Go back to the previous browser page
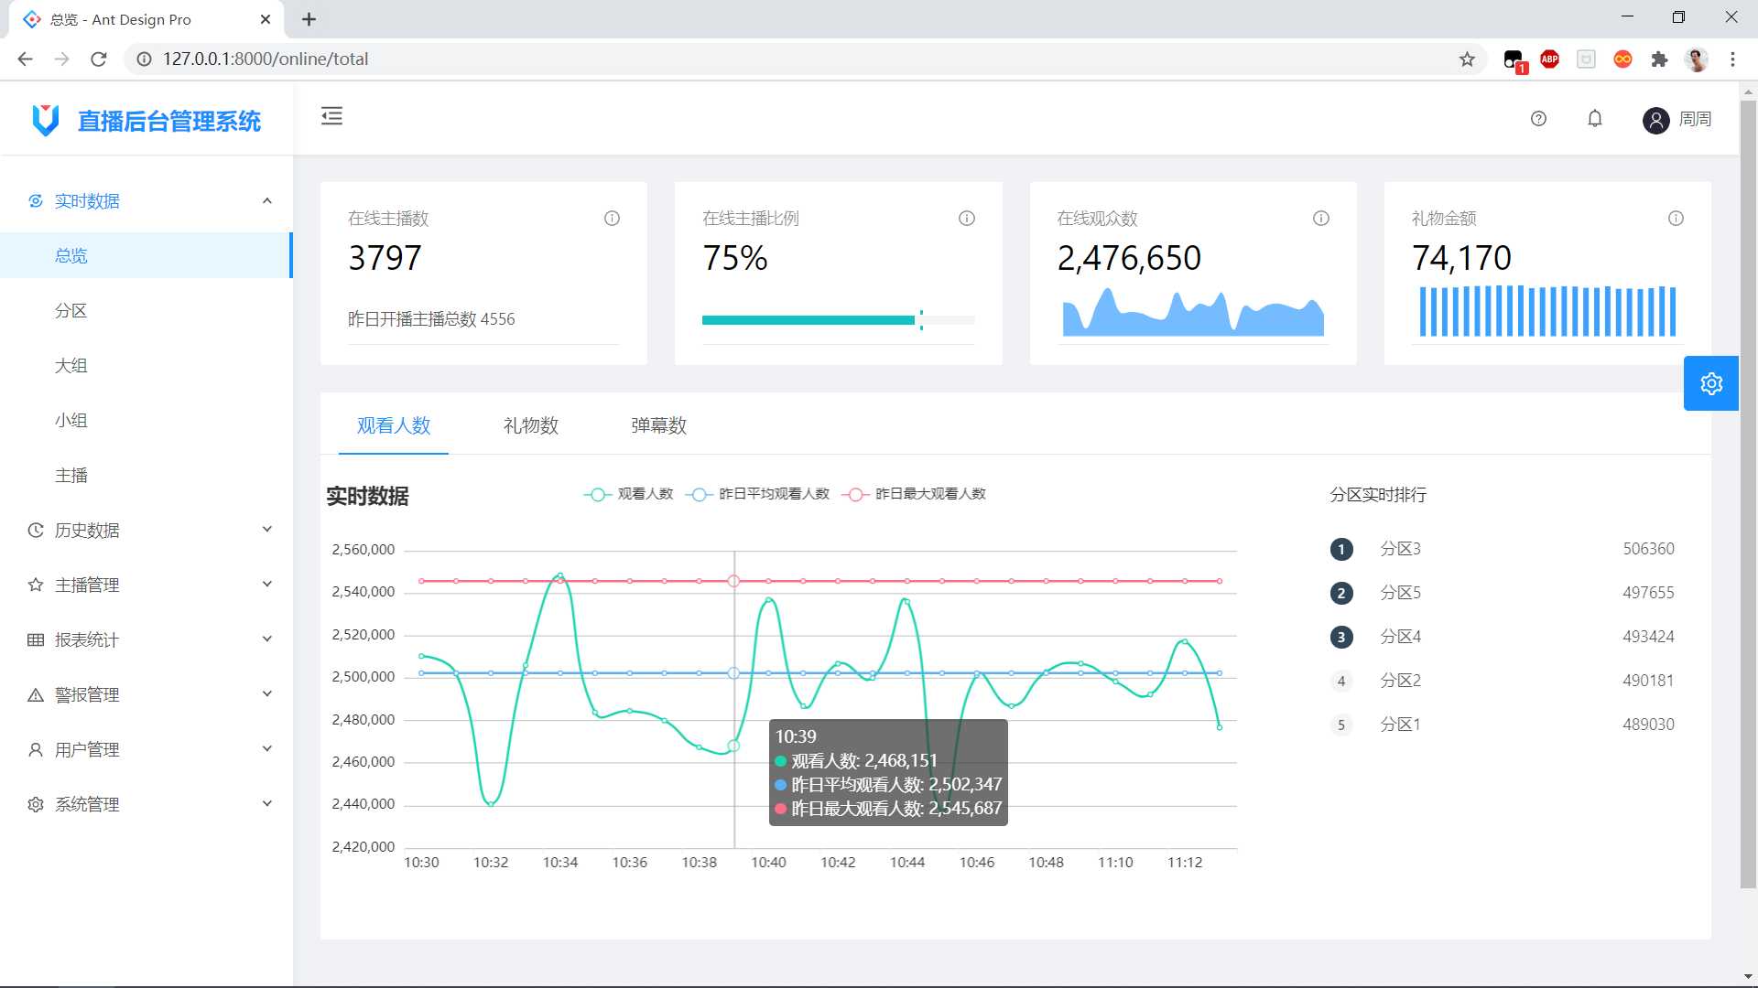The width and height of the screenshot is (1758, 988). pos(26,59)
